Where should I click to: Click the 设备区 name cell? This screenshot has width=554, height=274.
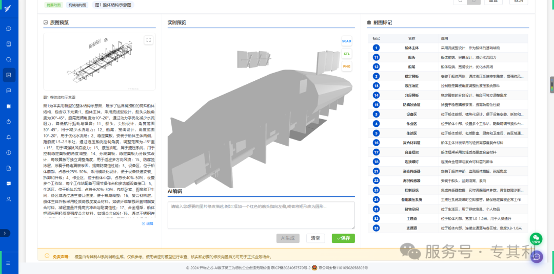[411, 114]
